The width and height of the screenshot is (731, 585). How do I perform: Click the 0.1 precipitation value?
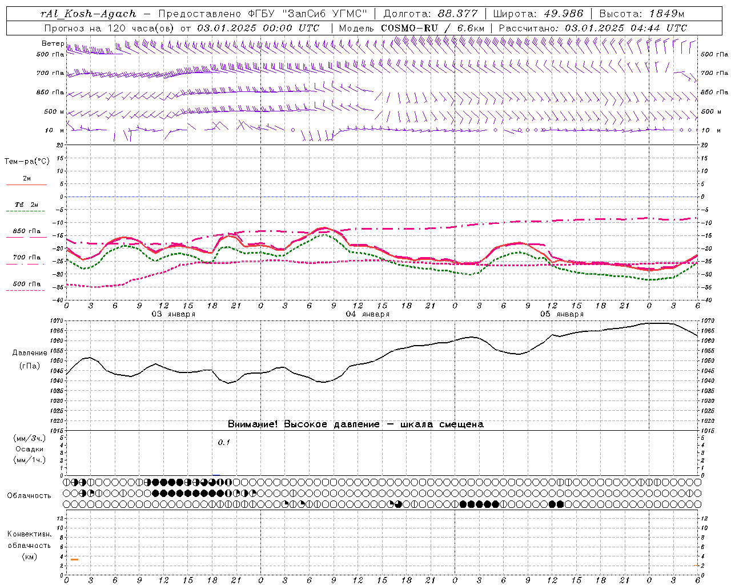click(x=224, y=442)
